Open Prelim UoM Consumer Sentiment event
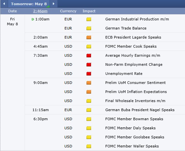This screenshot has height=151, width=185. 135,83
